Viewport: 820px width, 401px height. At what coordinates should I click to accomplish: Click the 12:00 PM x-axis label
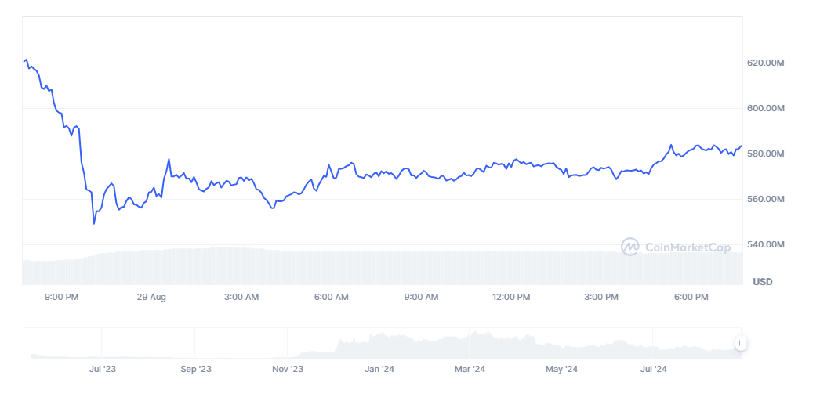click(511, 297)
